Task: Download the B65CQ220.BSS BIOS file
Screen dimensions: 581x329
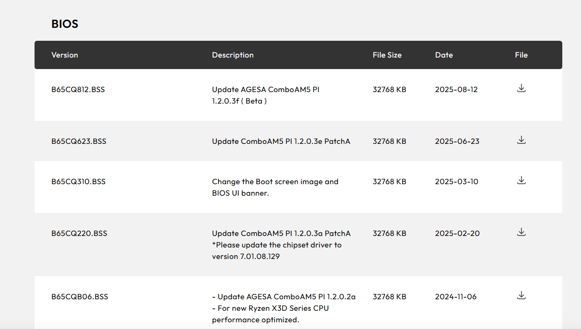Action: point(522,232)
